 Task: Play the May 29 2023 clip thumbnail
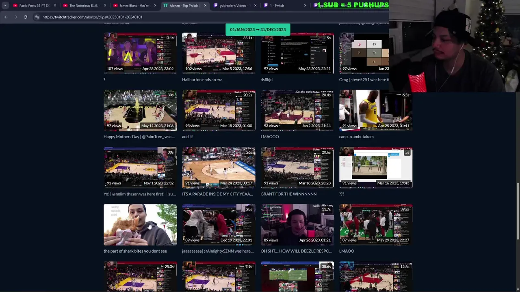pyautogui.click(x=376, y=225)
